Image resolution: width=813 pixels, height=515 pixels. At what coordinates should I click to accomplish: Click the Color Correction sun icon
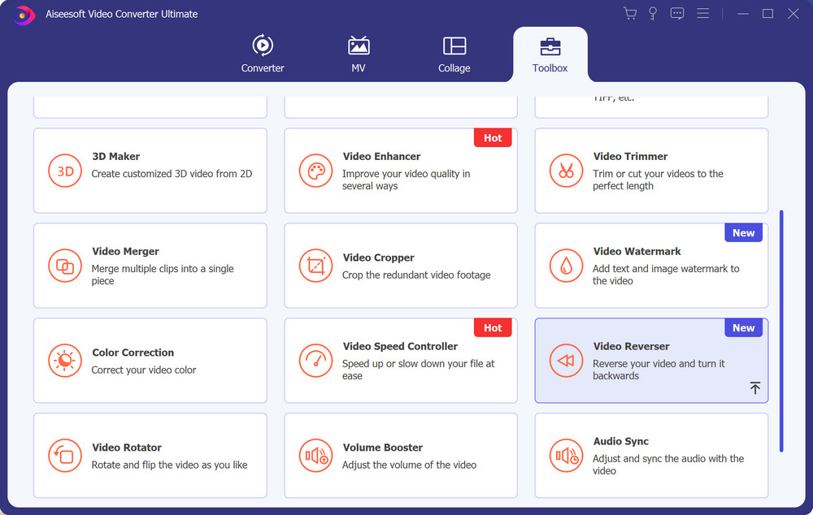tap(65, 361)
